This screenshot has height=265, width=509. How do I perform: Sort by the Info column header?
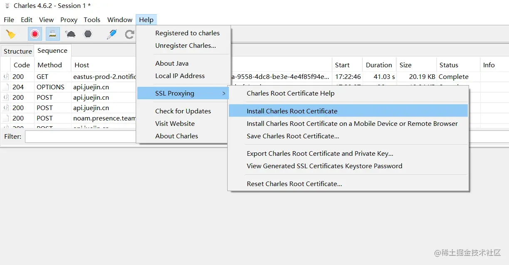494,65
